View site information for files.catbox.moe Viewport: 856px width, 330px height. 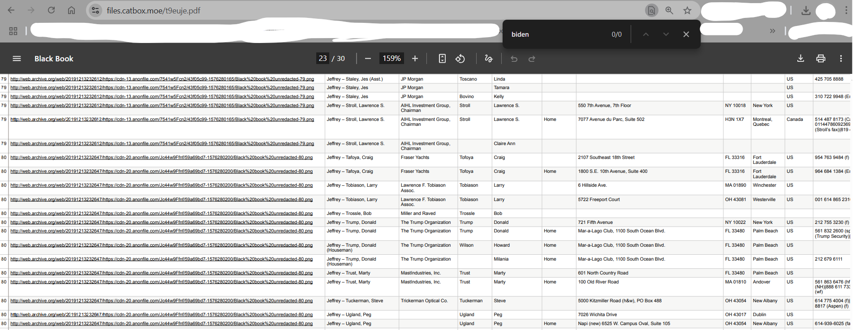click(95, 10)
